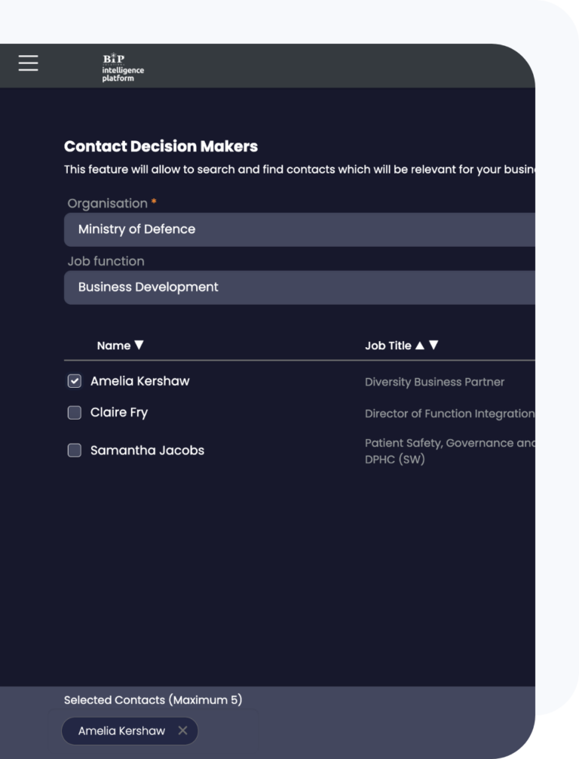Click the Claire Fry contact name
Screen dimensions: 579x759
click(119, 413)
